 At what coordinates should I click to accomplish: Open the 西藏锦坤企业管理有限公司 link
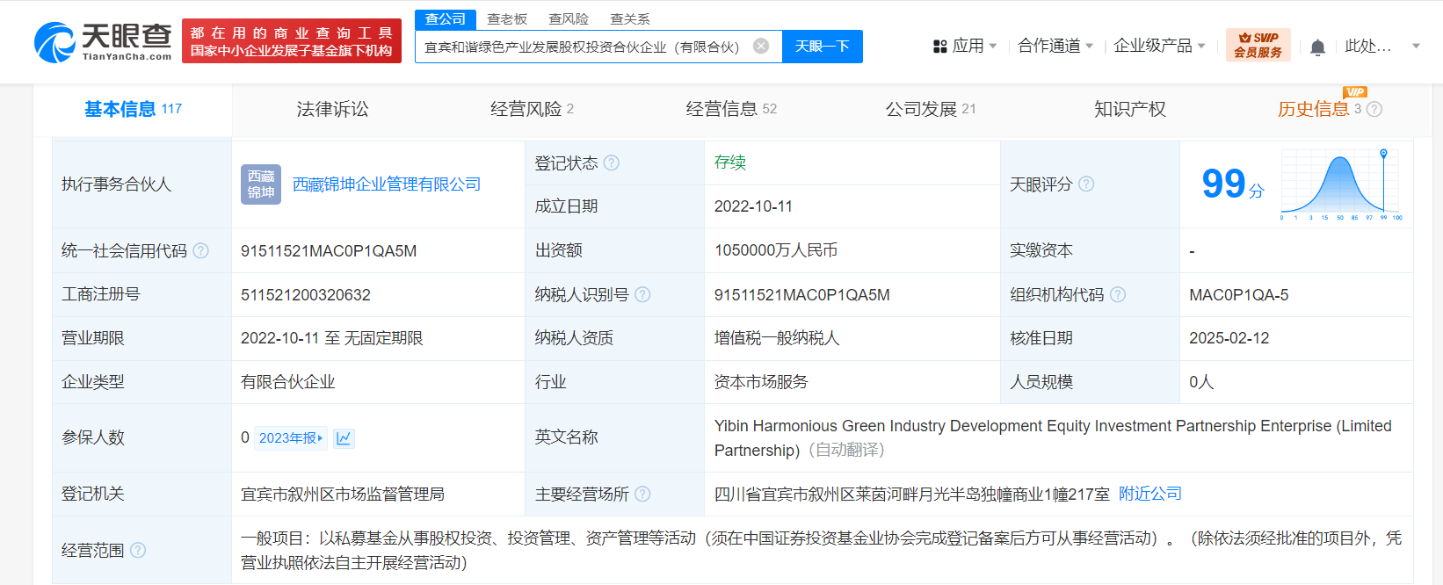[387, 184]
